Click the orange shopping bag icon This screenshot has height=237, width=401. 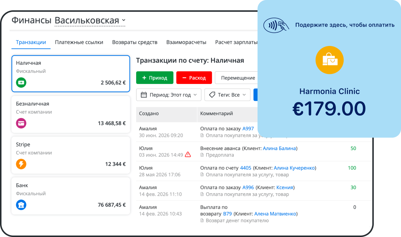pos(329,60)
